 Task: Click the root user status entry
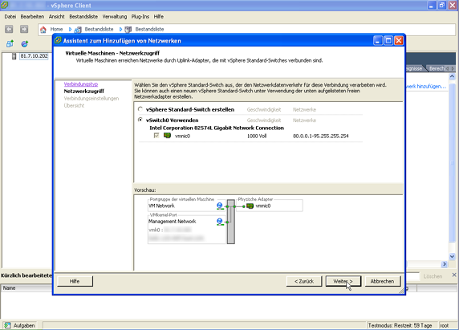(x=444, y=326)
